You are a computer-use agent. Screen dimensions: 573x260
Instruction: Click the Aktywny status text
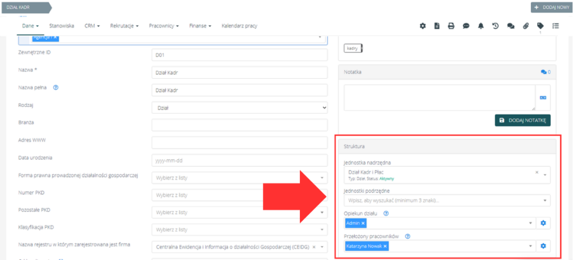pyautogui.click(x=387, y=179)
